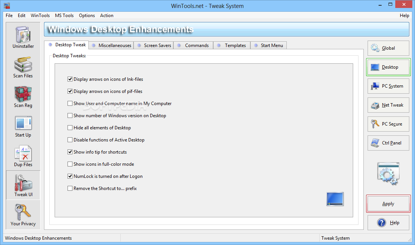Open the Start Up manager
The height and width of the screenshot is (245, 415).
tap(23, 126)
